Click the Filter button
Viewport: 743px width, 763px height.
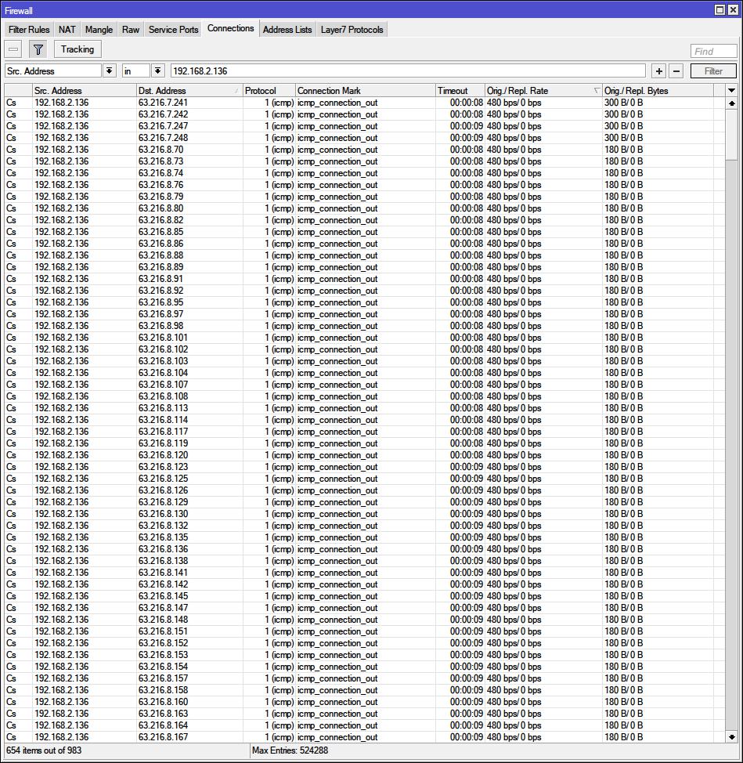coord(713,71)
